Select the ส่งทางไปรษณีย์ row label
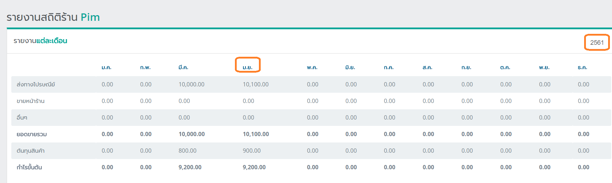612x183 pixels. (36, 85)
